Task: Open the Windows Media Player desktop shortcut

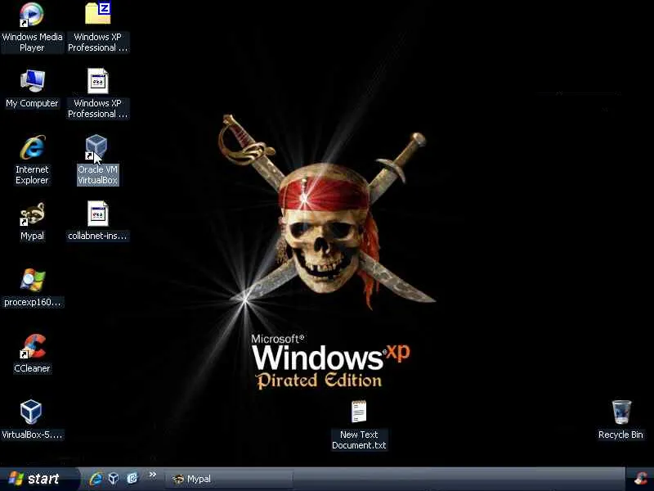Action: (32, 15)
